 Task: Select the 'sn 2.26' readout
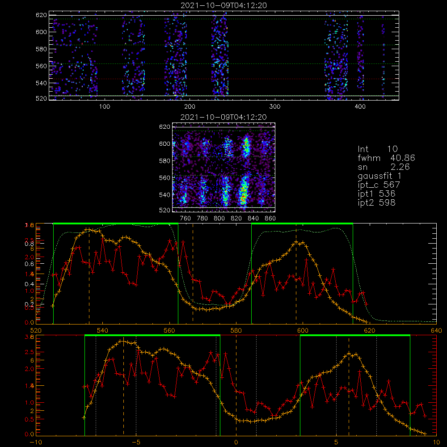pos(384,167)
